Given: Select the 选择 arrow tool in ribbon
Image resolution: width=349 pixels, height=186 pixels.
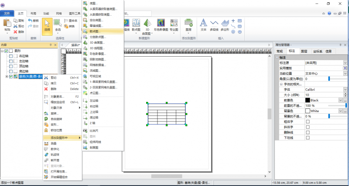Looking at the screenshot, I should click(x=47, y=25).
